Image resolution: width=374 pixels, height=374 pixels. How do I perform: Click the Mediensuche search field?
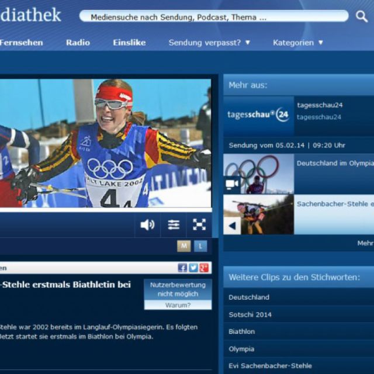213,17
